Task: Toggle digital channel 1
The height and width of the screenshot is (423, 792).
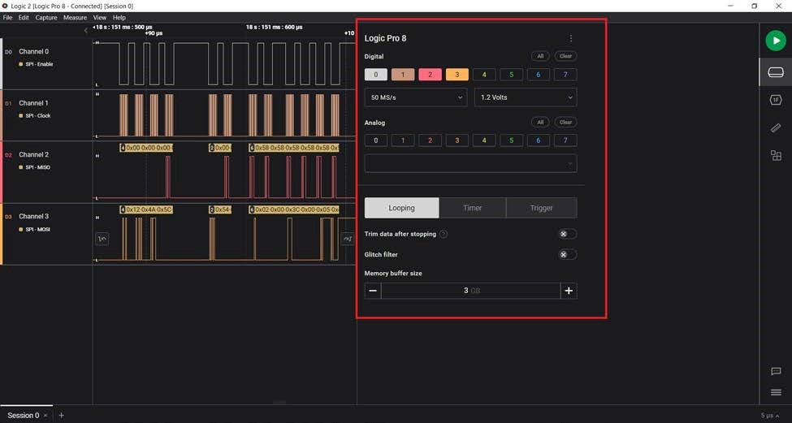Action: click(403, 75)
